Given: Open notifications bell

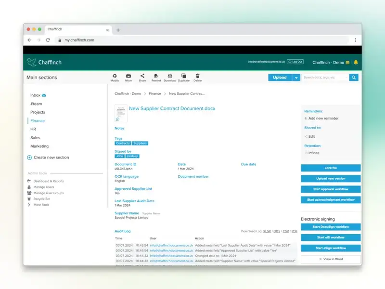Looking at the screenshot, I should [356, 62].
